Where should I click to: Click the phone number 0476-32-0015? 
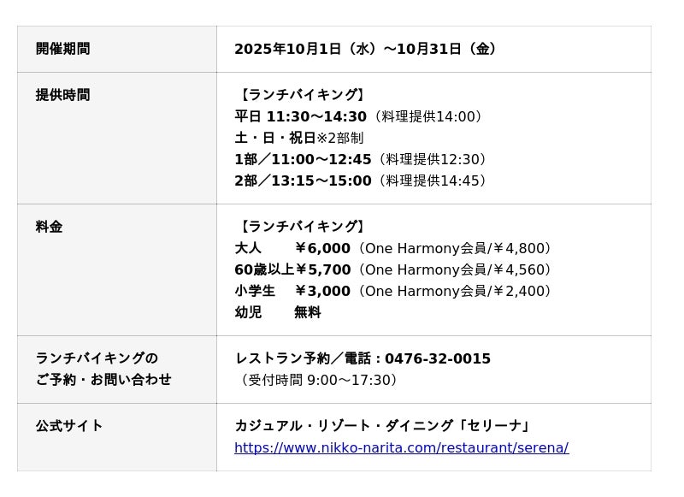click(437, 358)
